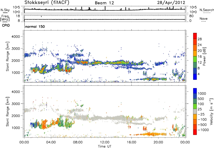Screen dimensions: 214x148
Task: Click the CPID row label
Action: click(x=6, y=25)
